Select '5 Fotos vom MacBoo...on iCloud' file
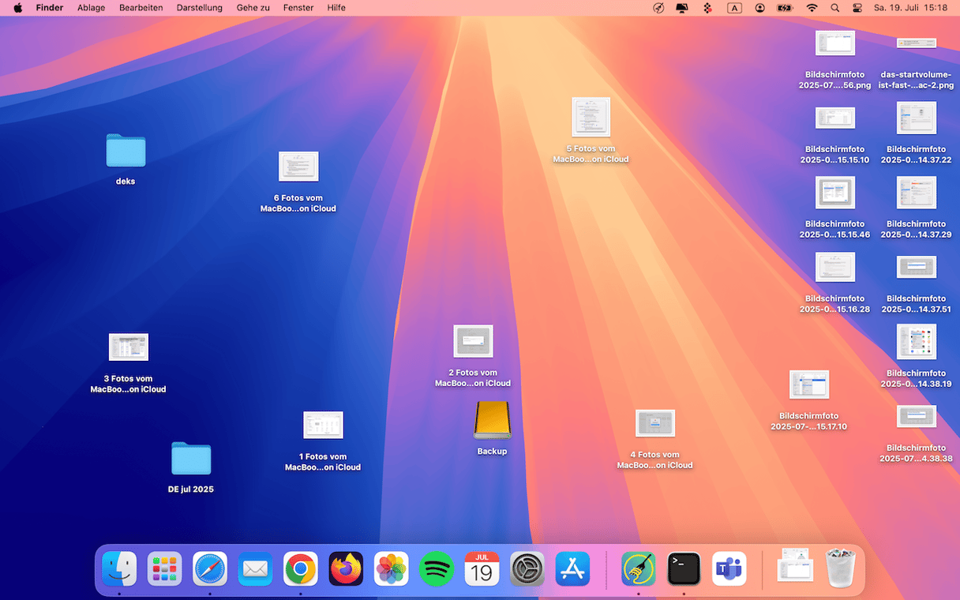Screen dimensions: 960x600 pyautogui.click(x=591, y=118)
